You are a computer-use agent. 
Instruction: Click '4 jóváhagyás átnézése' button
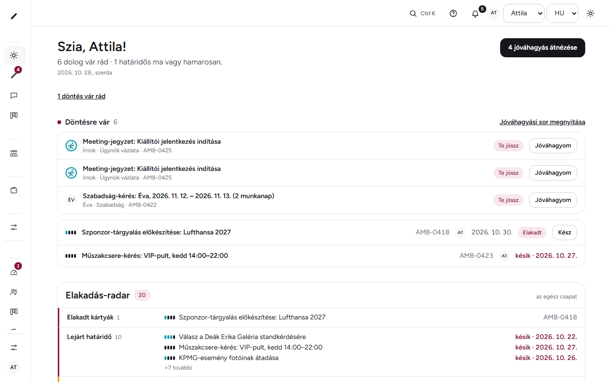[x=543, y=48]
